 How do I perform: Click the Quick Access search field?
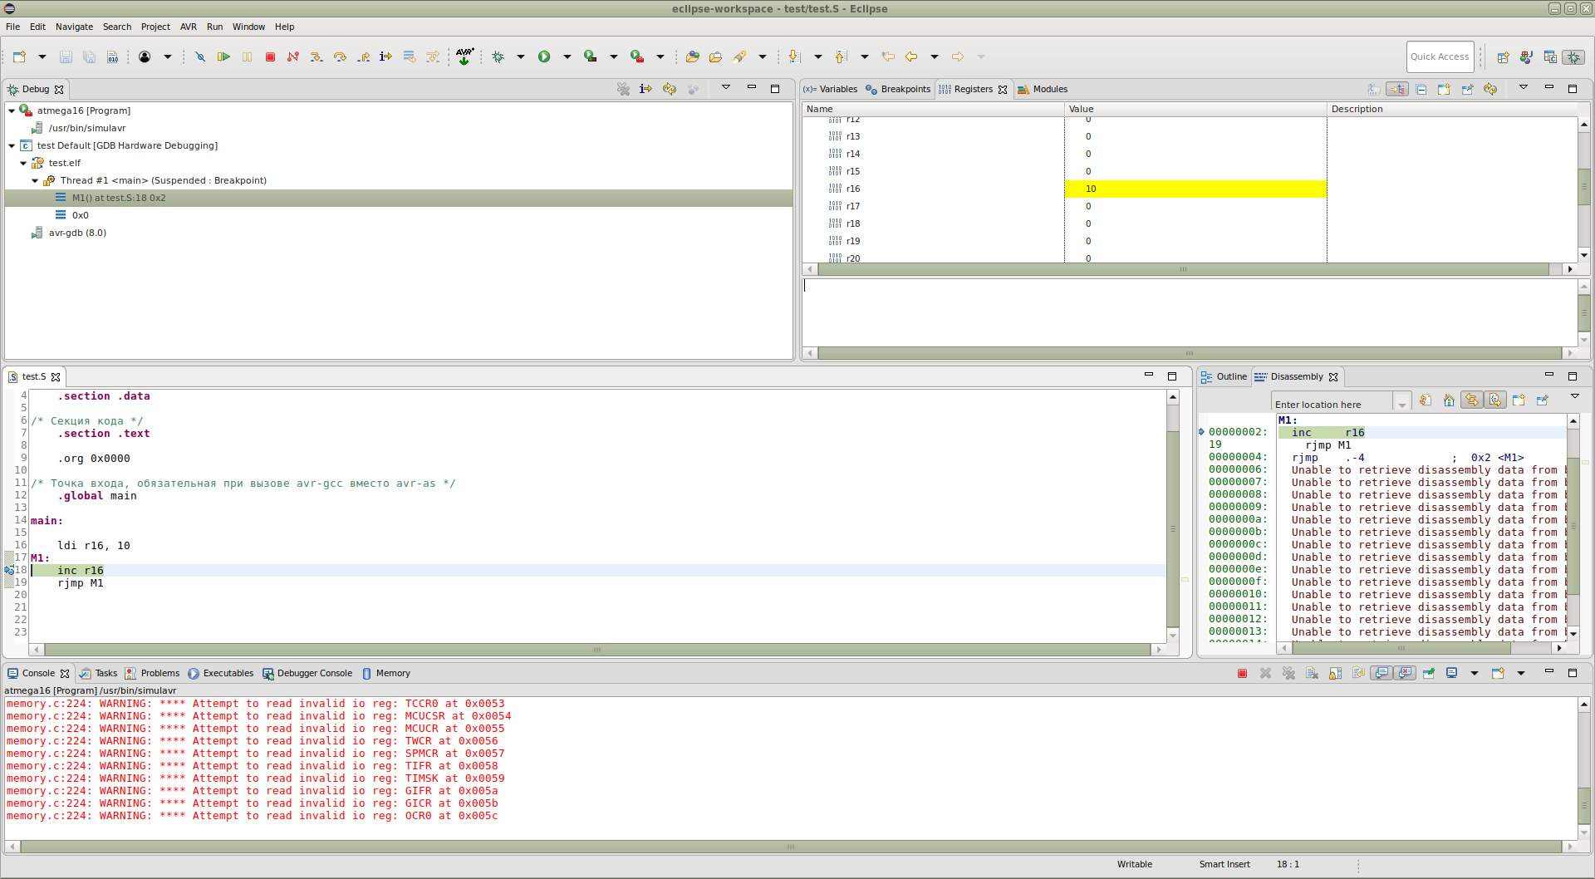click(1440, 56)
